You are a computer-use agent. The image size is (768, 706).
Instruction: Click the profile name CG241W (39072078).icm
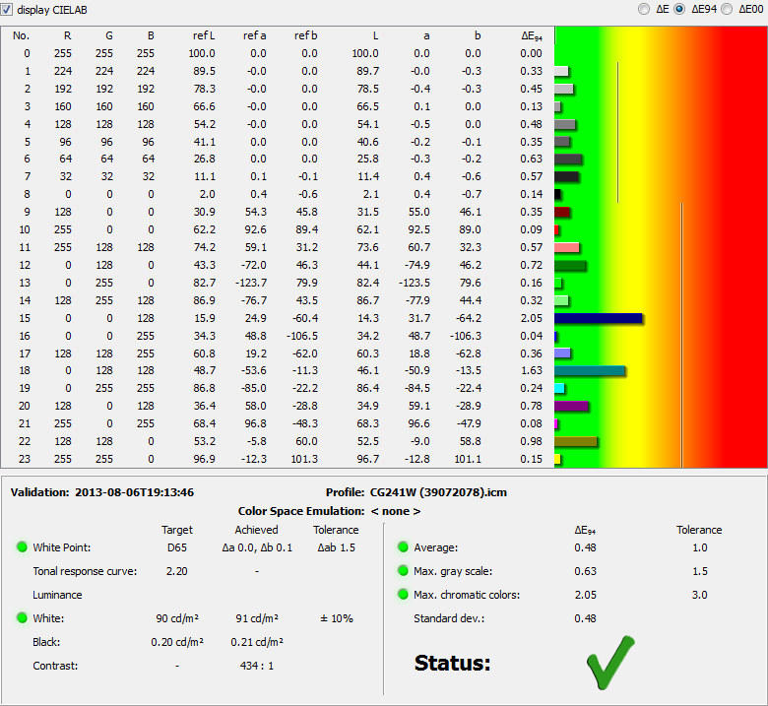438,492
